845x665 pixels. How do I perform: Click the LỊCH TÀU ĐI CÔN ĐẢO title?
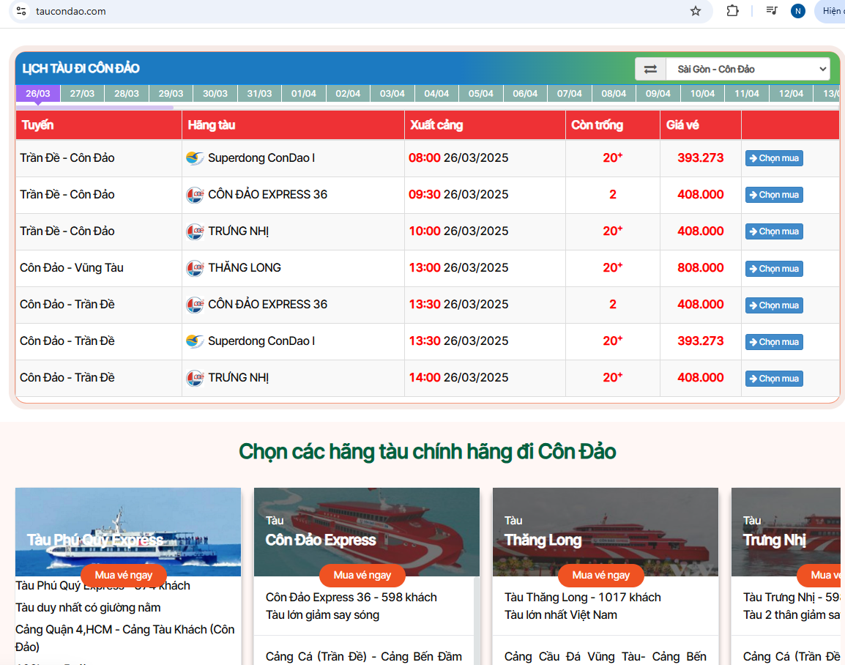[81, 68]
